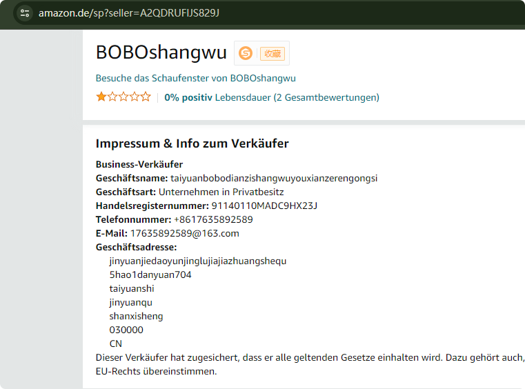Select the Business-Verkäufer label

(x=139, y=164)
